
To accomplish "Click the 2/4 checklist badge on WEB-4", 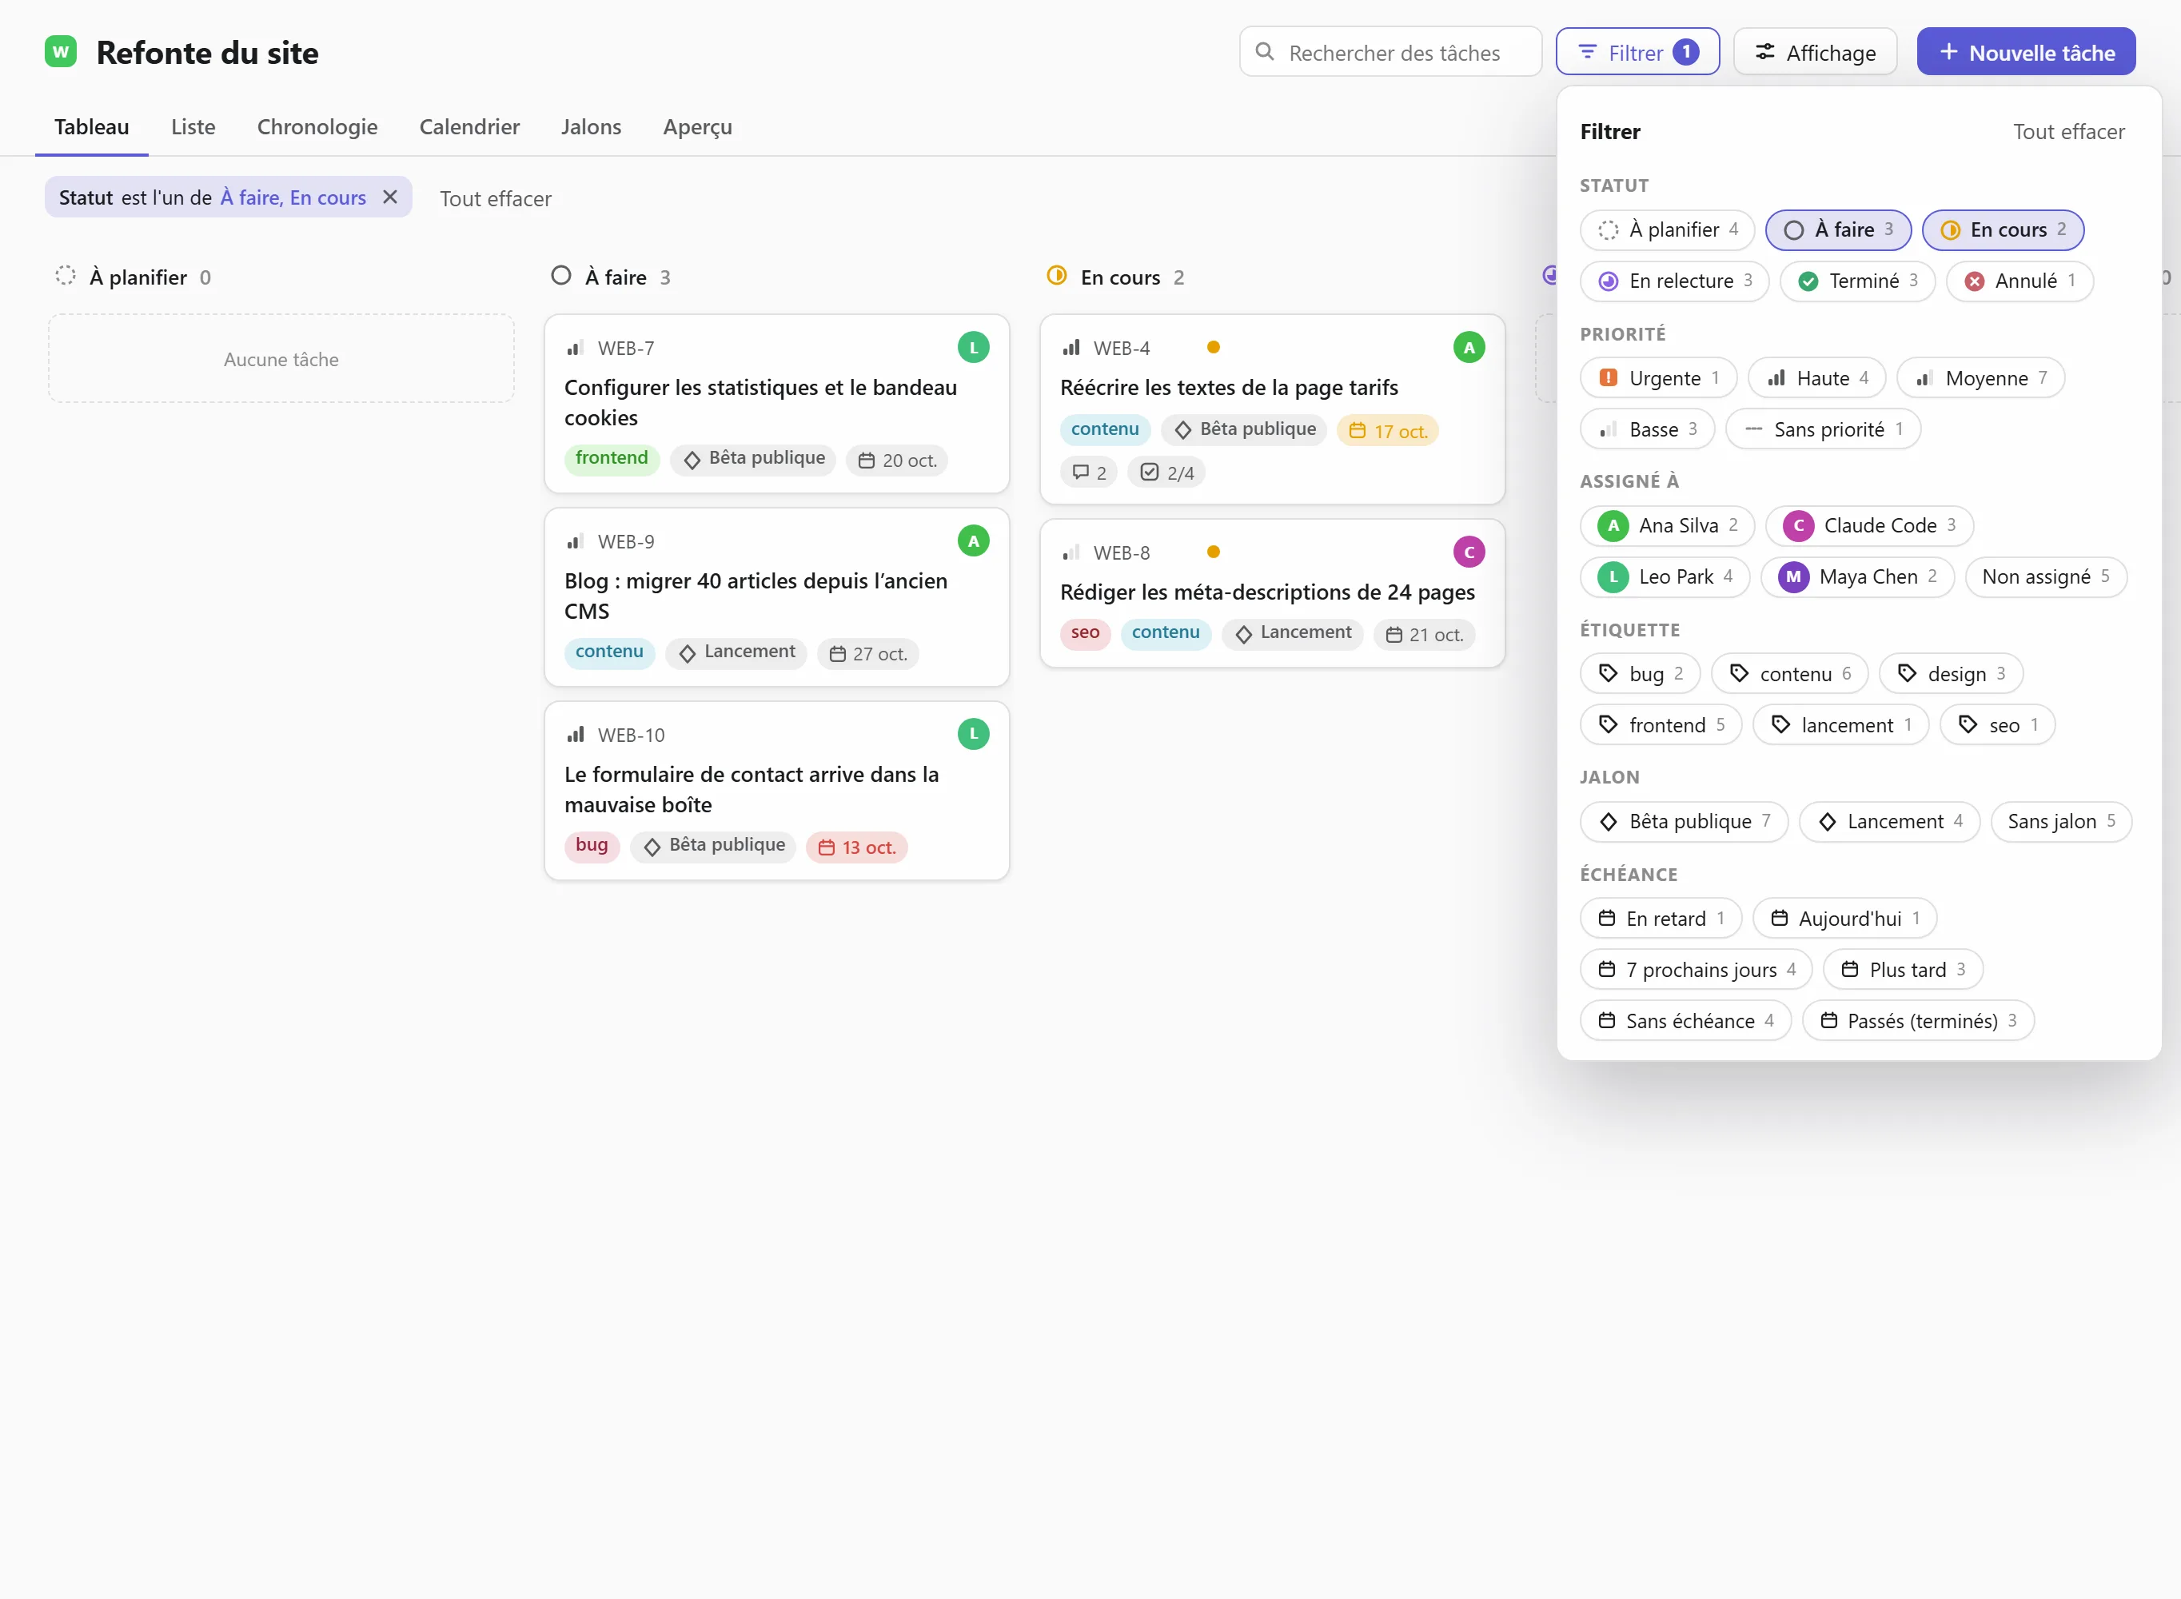I will [x=1166, y=473].
